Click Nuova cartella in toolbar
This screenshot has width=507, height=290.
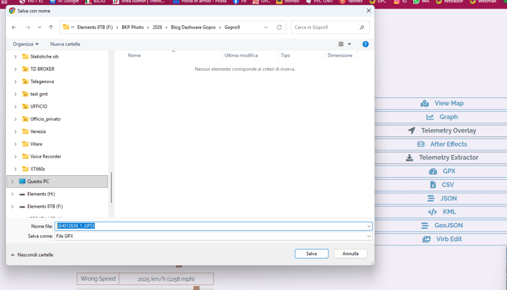(65, 44)
